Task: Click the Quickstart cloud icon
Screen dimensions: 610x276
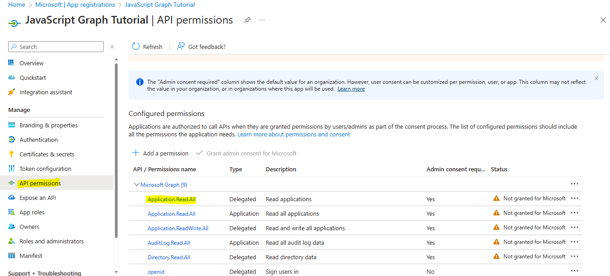Action: [12, 77]
